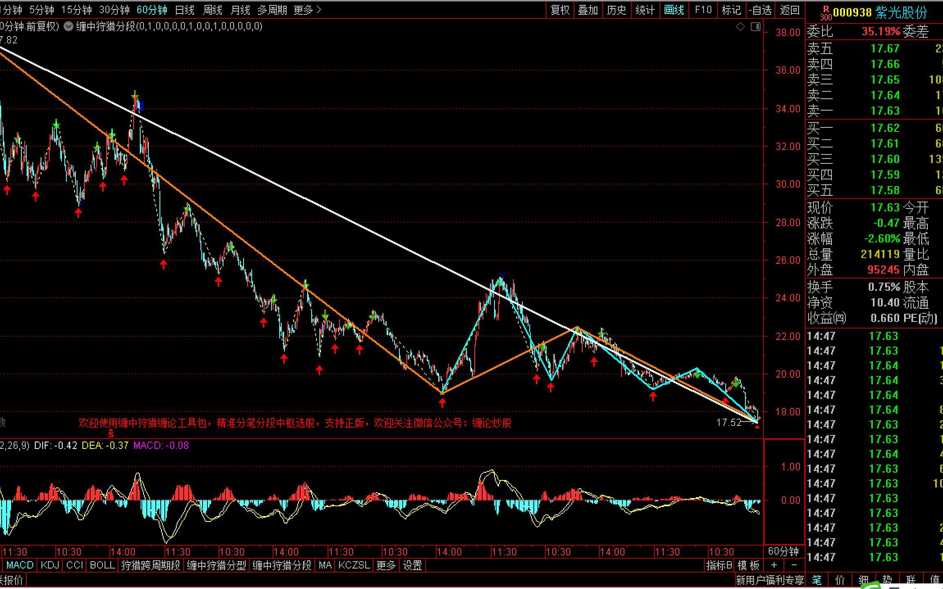Switch chart to 月线 monthly view

(240, 10)
